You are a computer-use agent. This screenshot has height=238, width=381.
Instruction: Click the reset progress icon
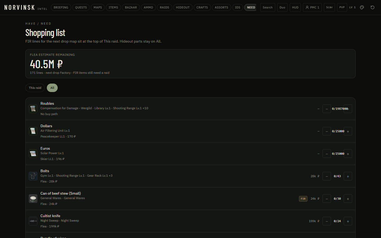pyautogui.click(x=373, y=7)
